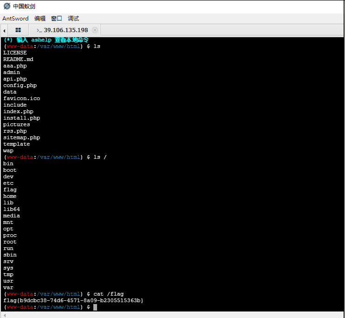The height and width of the screenshot is (318, 345).
Task: Click the horizontal scrollbar left arrow
Action: 5,315
